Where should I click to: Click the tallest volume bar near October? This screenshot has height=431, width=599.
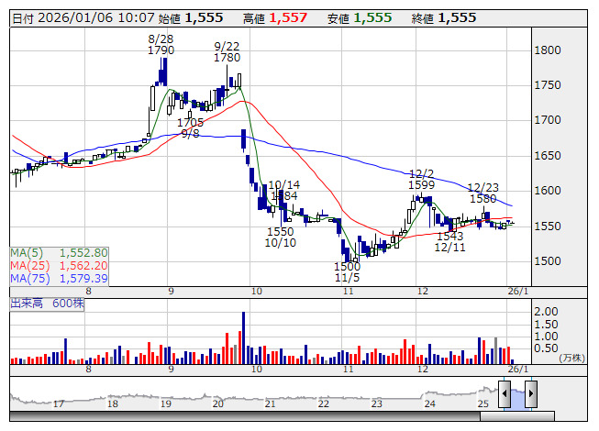(x=244, y=337)
